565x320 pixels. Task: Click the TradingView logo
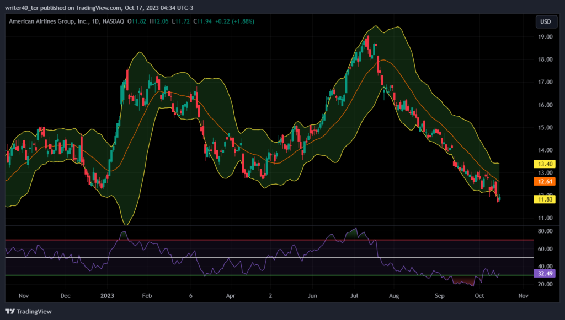tap(29, 311)
